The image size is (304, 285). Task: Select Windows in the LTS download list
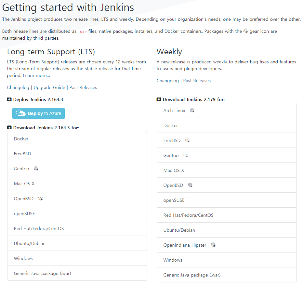(x=77, y=258)
